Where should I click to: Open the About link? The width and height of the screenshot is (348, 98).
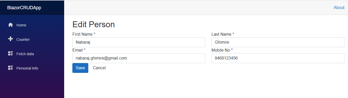coord(339,8)
